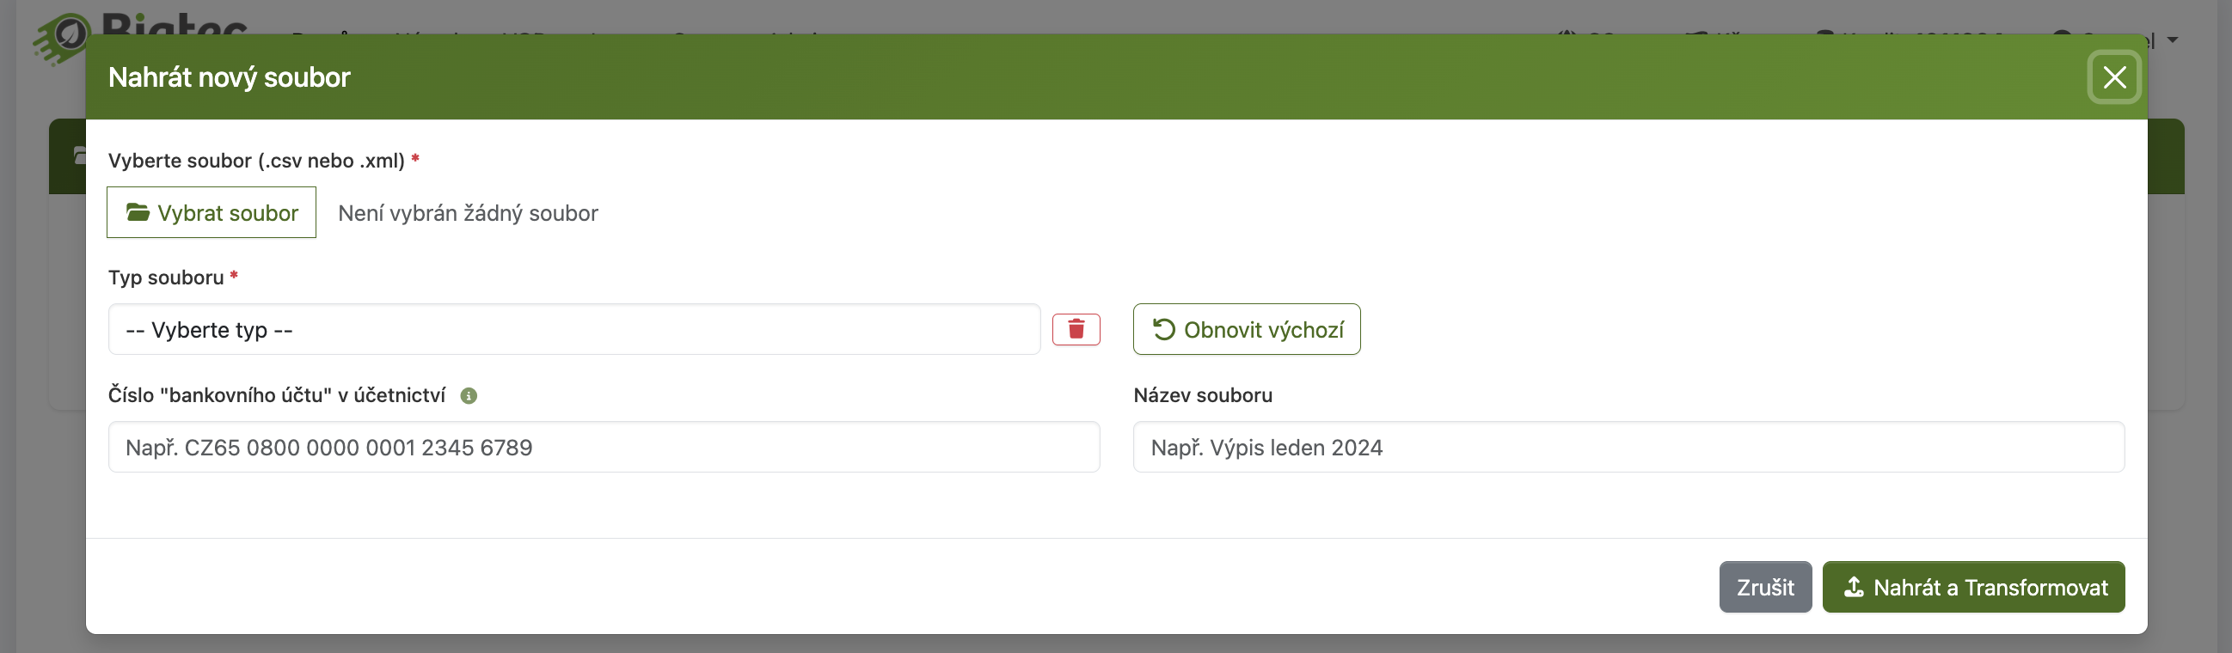Click the red trash icon beside the type dropdown
2232x653 pixels.
tap(1076, 329)
